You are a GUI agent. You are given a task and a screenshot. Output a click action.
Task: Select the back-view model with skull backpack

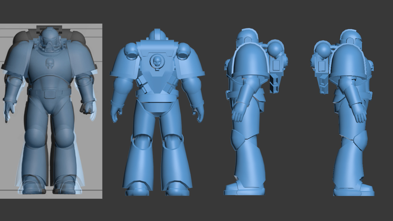157,112
